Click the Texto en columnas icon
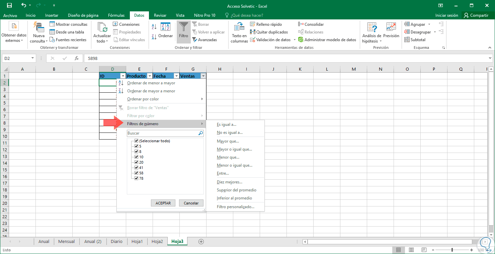 tap(239, 27)
